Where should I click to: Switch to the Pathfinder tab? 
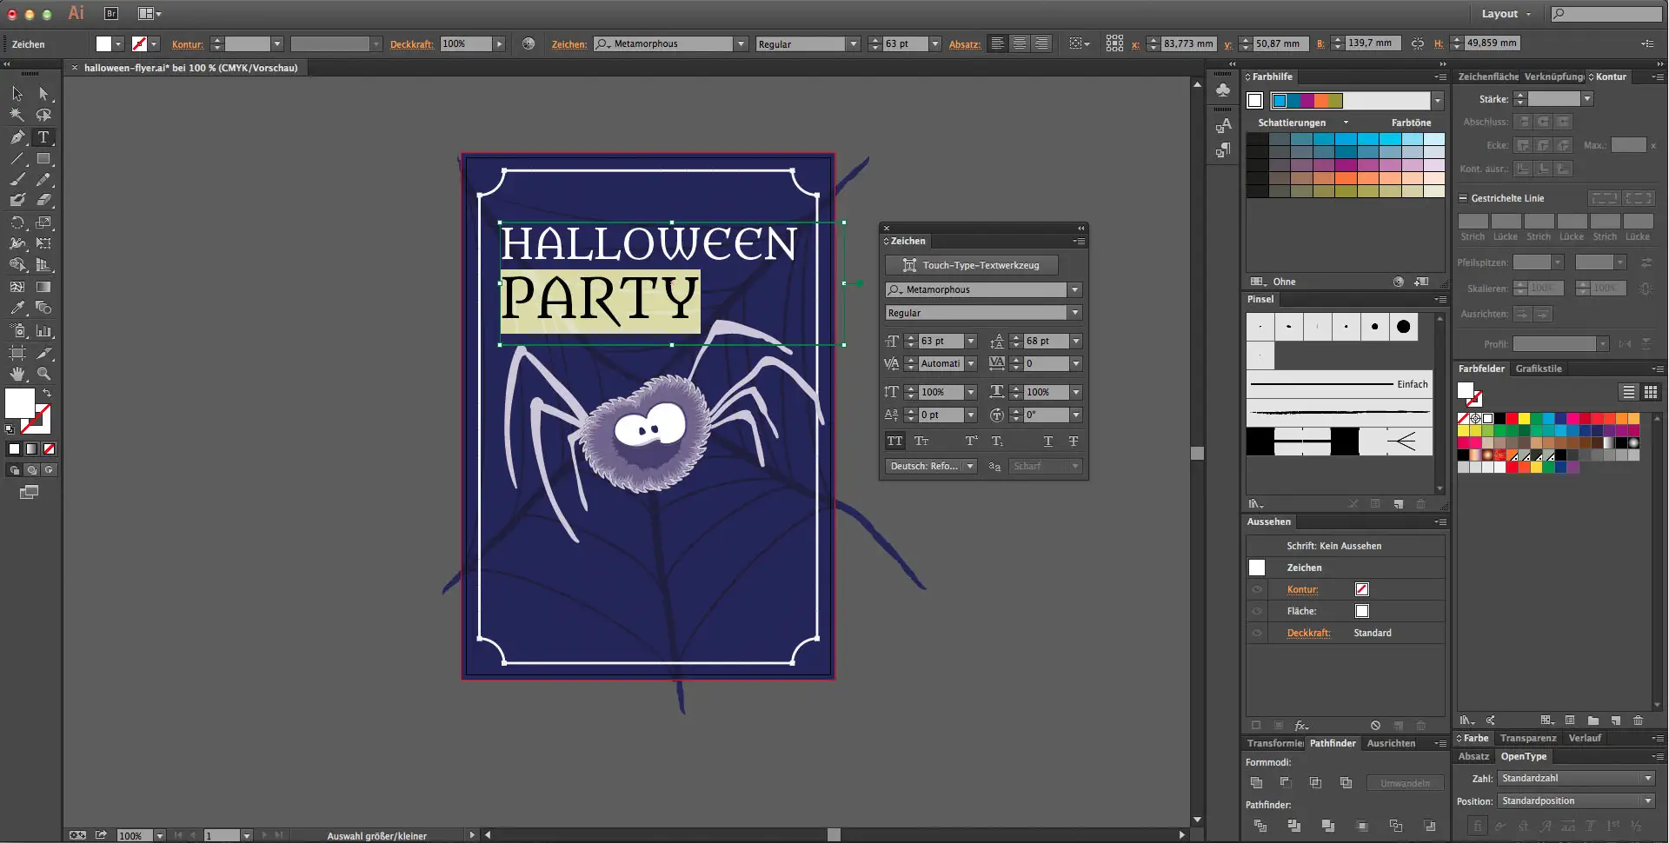click(x=1333, y=744)
